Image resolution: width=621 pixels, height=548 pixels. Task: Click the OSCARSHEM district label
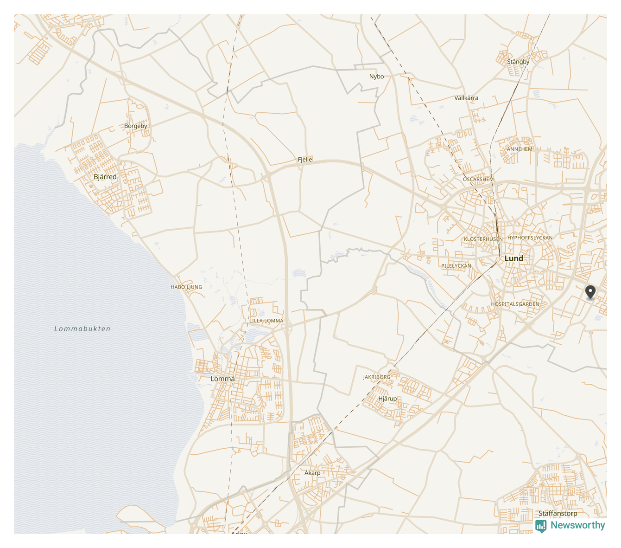478,179
